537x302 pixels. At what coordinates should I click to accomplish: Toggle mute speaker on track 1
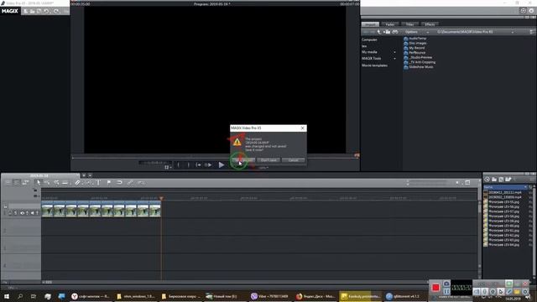click(x=32, y=213)
